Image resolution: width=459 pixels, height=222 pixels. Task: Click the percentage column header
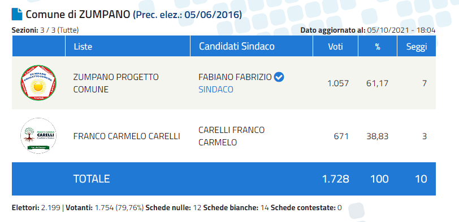[x=378, y=46]
